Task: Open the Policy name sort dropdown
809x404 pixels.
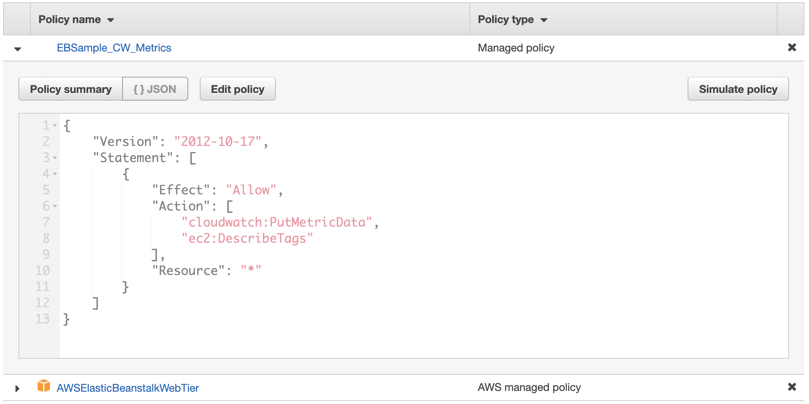Action: 111,20
